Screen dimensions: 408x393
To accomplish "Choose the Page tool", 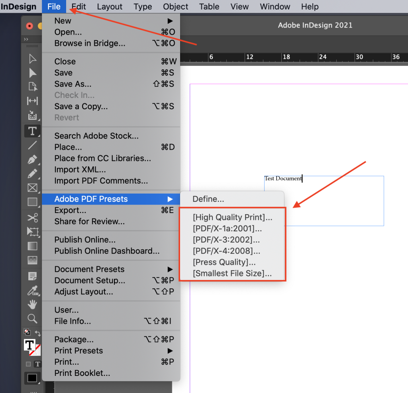I will click(32, 87).
